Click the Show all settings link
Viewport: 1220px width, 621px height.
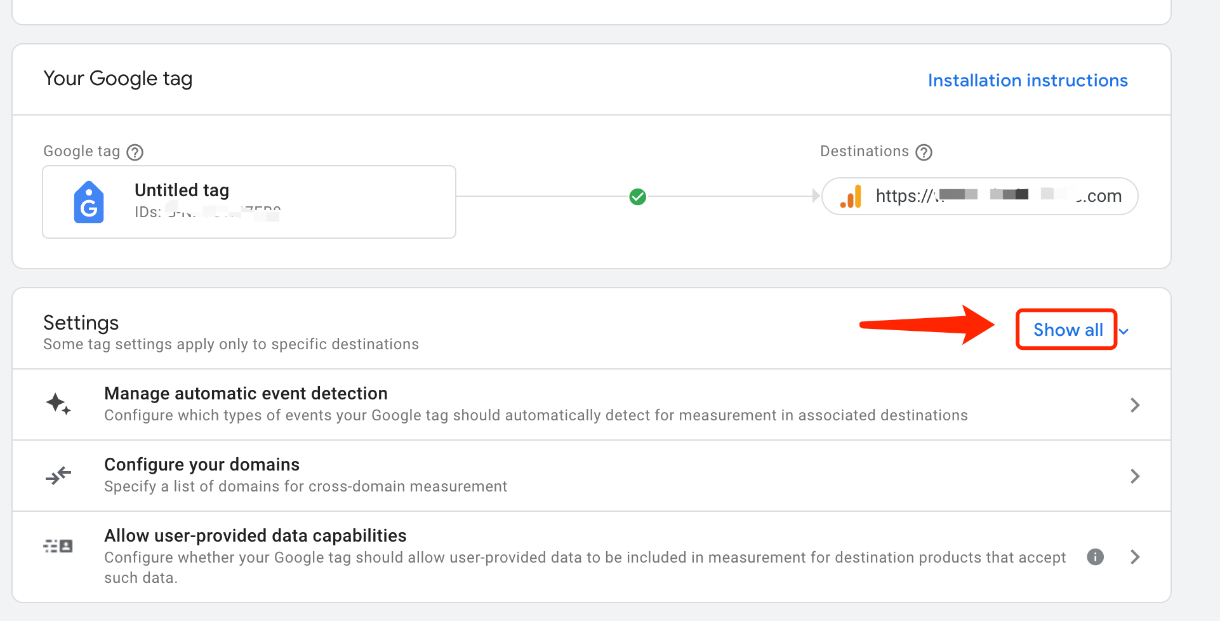pyautogui.click(x=1068, y=330)
